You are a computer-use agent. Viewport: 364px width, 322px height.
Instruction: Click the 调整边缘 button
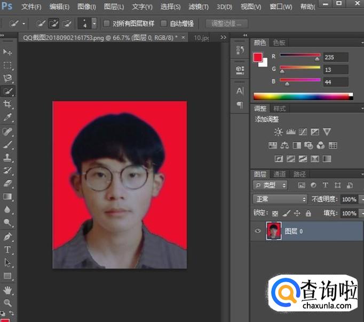(226, 23)
